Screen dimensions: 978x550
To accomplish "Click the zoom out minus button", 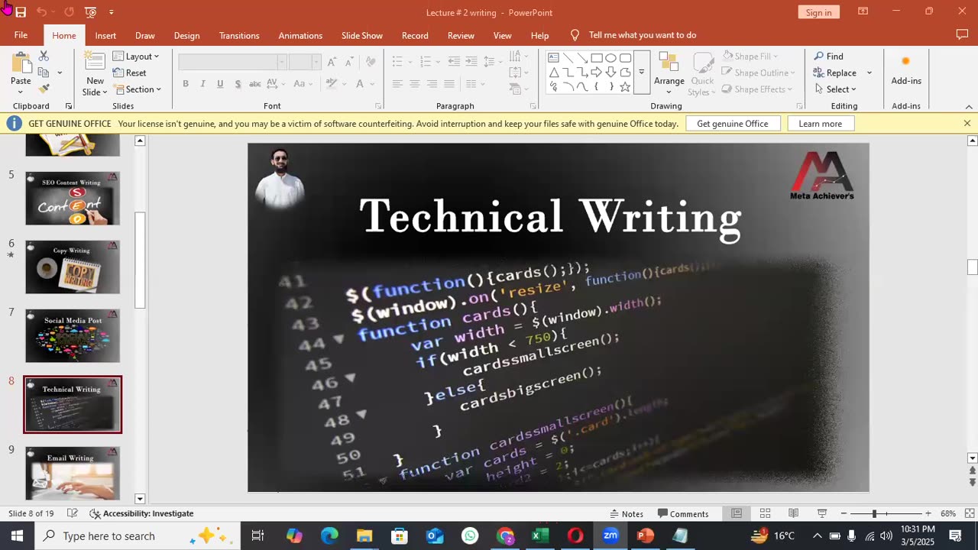I will (x=844, y=513).
